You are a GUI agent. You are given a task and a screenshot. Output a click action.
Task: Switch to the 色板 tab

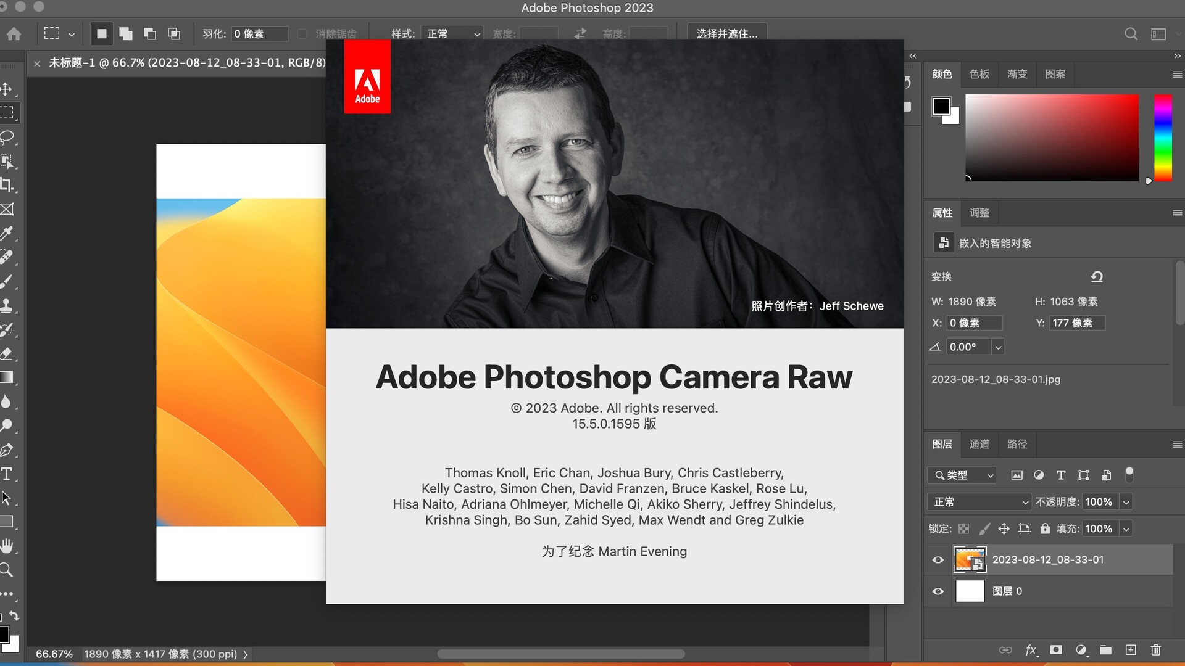tap(979, 74)
